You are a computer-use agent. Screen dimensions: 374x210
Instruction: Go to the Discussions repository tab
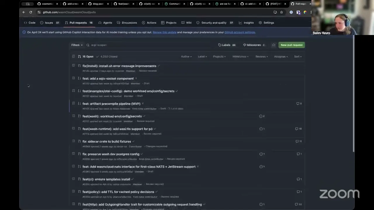click(x=127, y=23)
